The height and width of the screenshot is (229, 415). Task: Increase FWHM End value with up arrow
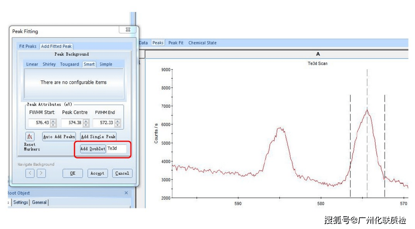pos(118,121)
